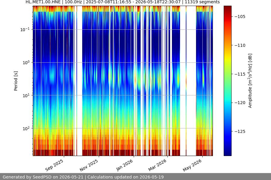Click the dark red top of the colorbar
271x180 pixels.
click(x=228, y=9)
